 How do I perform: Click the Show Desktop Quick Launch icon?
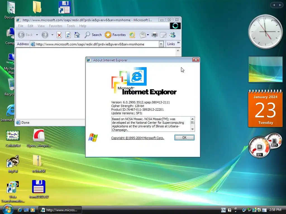[26, 210]
